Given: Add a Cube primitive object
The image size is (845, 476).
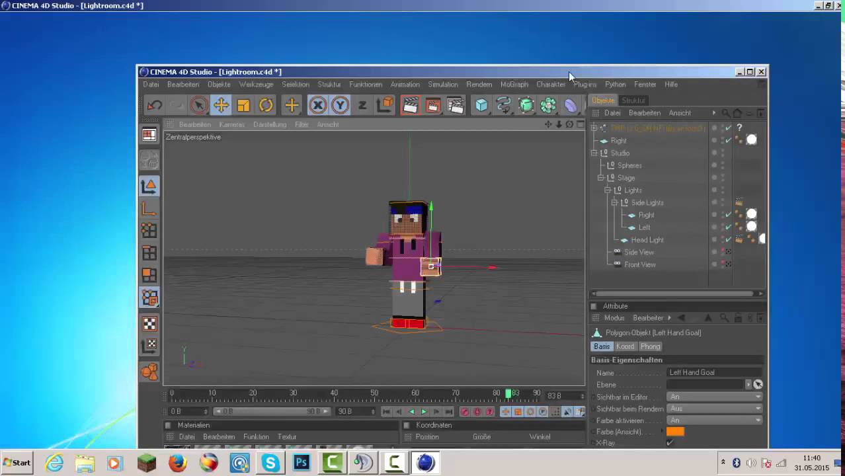Looking at the screenshot, I should click(481, 105).
